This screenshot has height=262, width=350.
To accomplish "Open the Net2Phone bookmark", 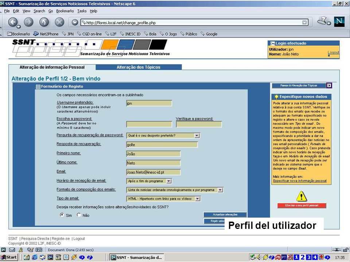I will click(46, 34).
